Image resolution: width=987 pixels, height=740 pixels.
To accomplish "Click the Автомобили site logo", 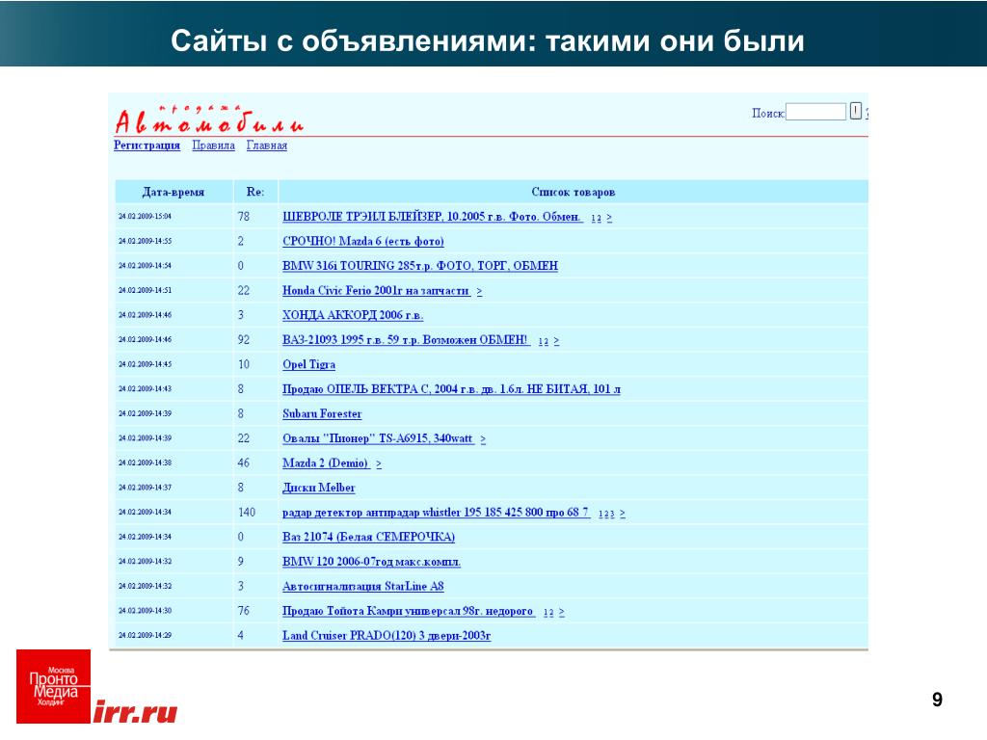I will point(209,119).
